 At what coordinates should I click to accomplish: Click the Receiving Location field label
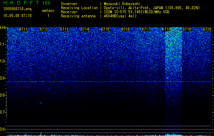pyautogui.click(x=79, y=8)
